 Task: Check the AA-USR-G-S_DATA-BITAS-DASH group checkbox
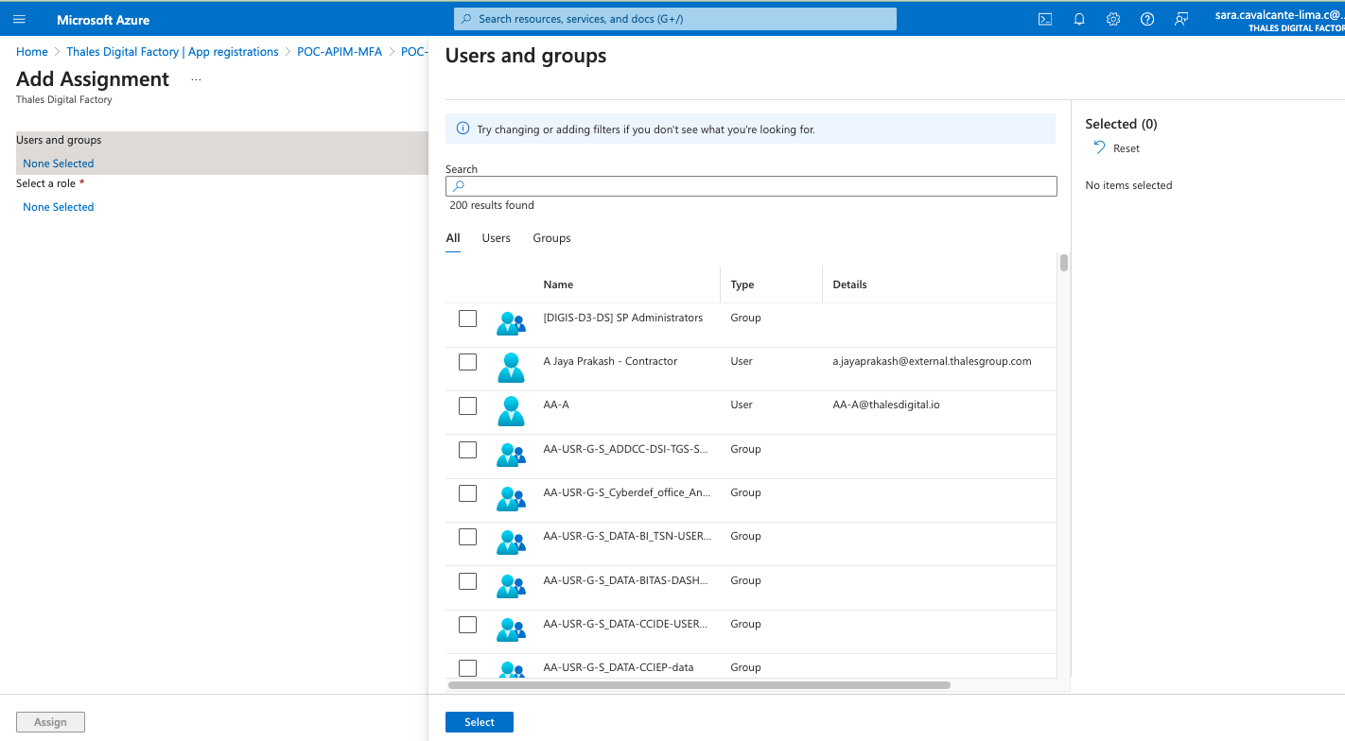(x=467, y=581)
